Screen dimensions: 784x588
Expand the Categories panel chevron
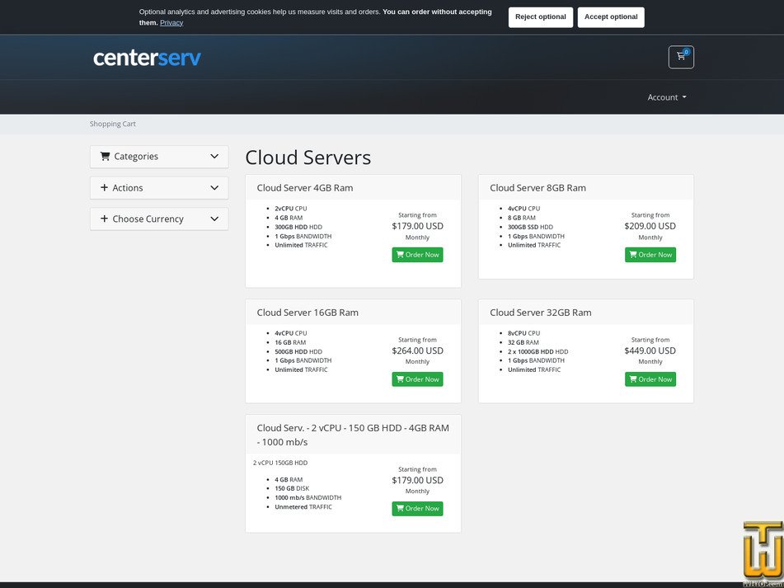[214, 157]
